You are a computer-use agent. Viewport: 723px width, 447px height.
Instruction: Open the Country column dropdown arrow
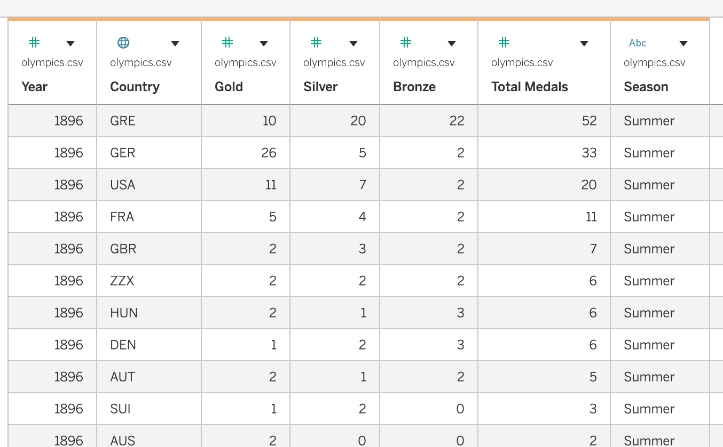[x=175, y=44]
